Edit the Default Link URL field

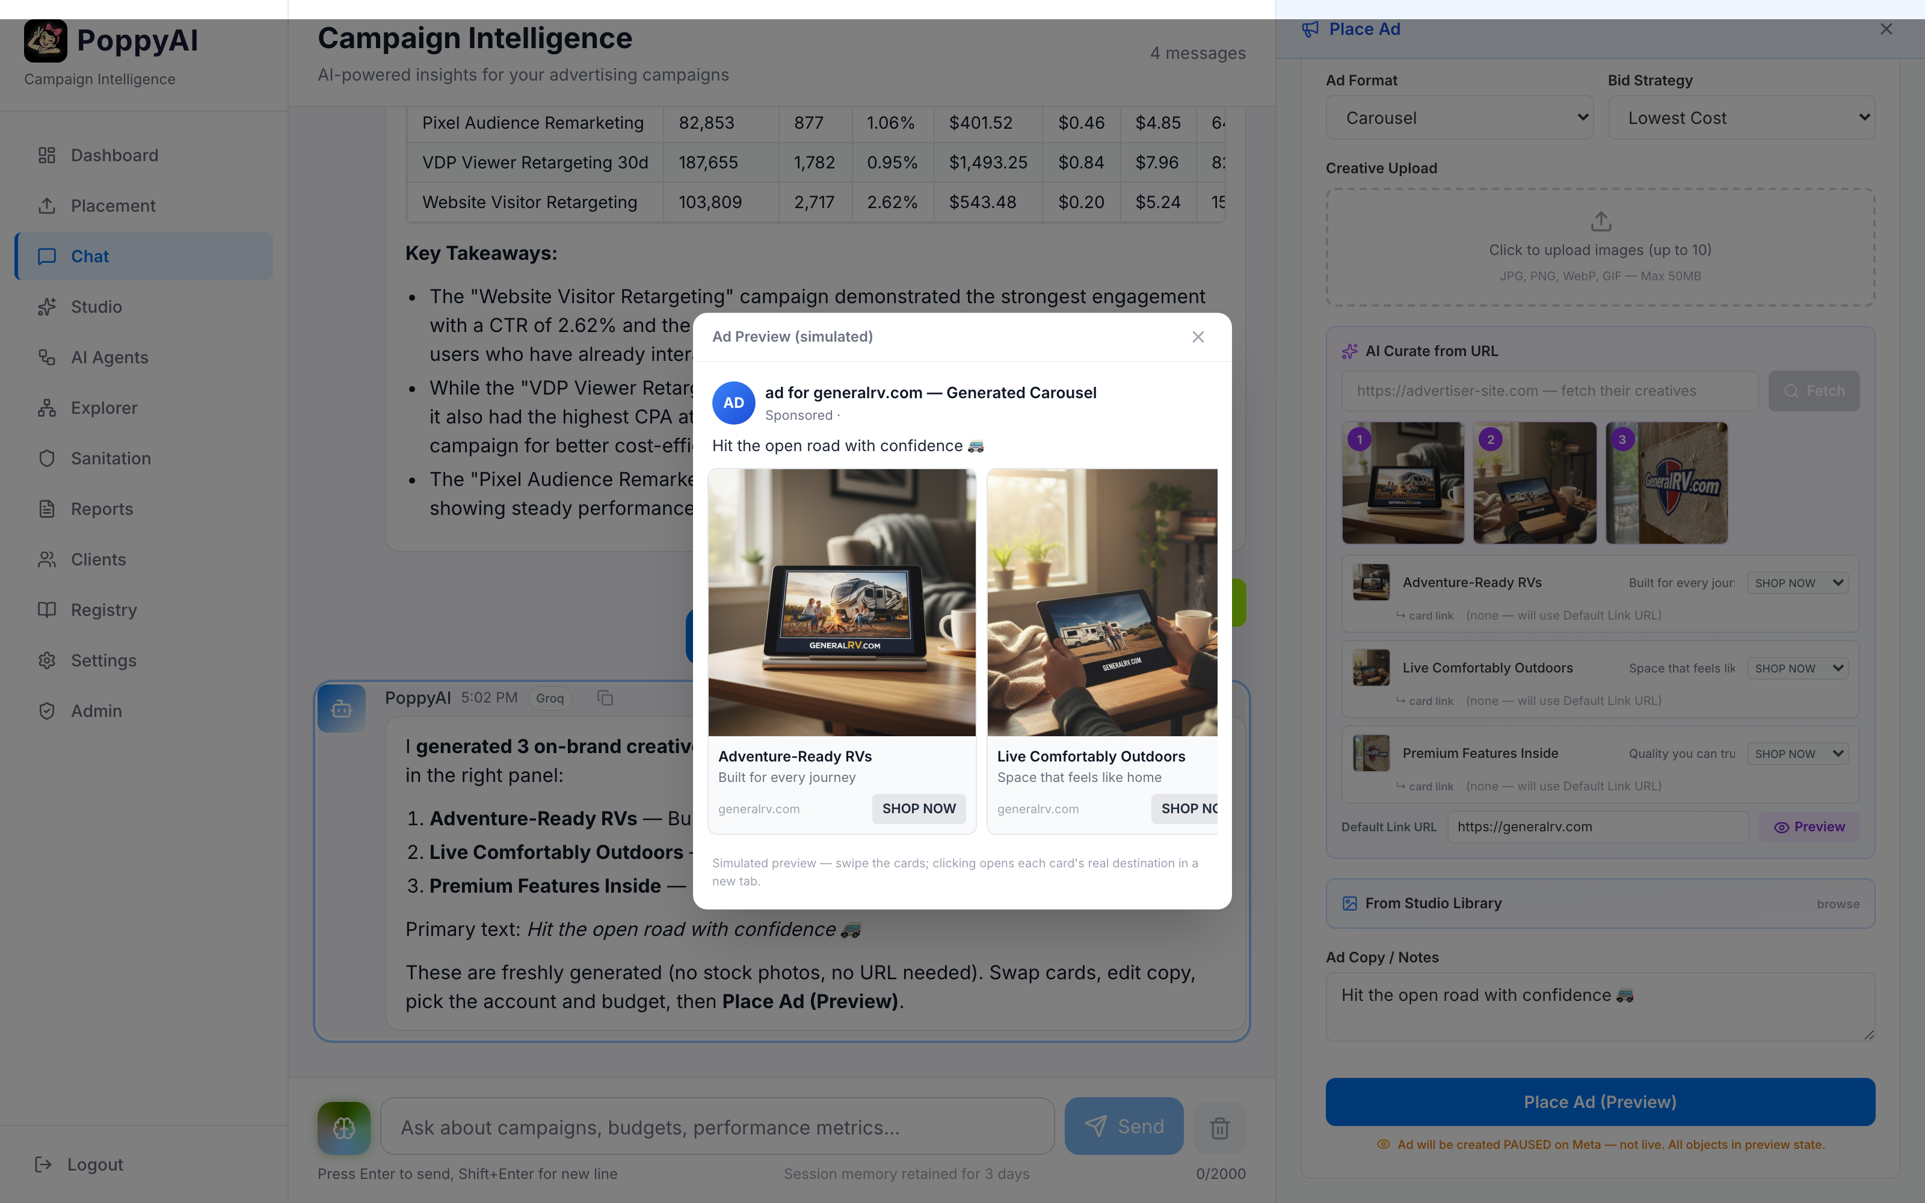[1597, 826]
